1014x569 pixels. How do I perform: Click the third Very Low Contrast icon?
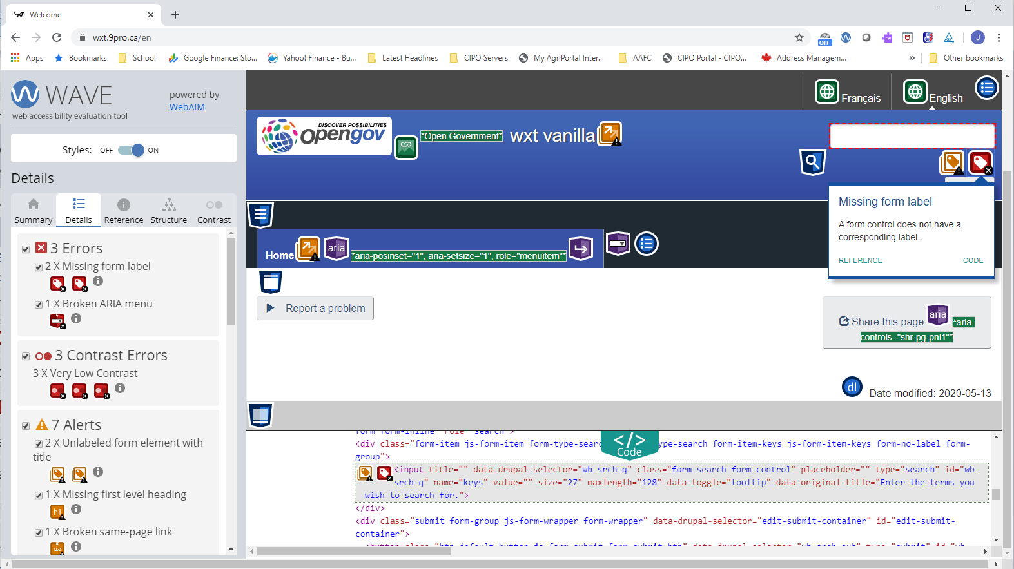[102, 391]
